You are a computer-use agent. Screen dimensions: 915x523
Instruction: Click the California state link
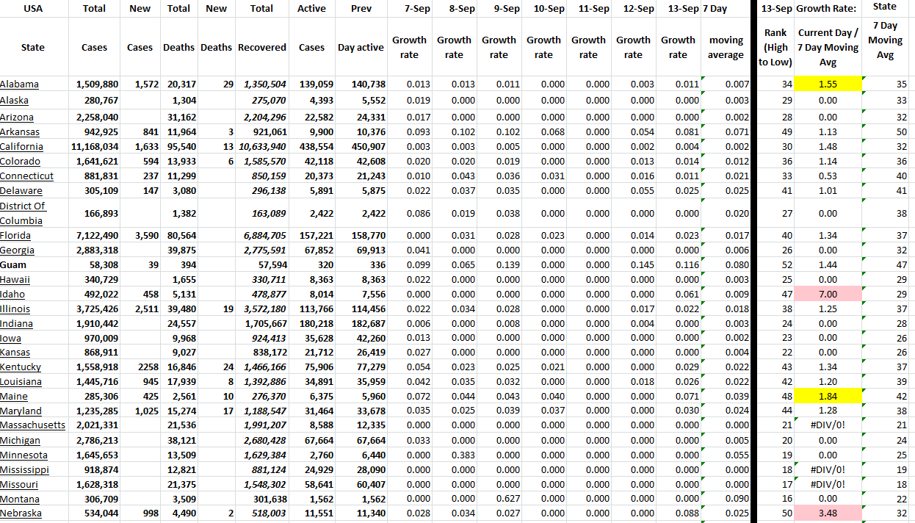click(x=21, y=146)
